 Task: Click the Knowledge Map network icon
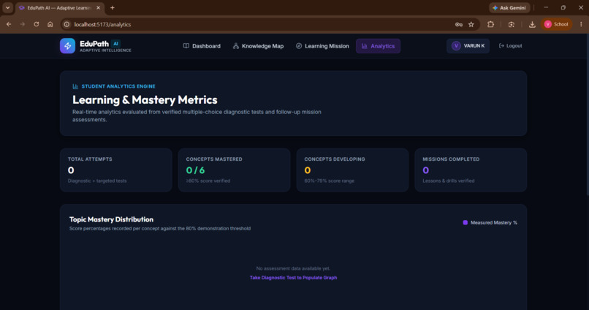pyautogui.click(x=235, y=46)
